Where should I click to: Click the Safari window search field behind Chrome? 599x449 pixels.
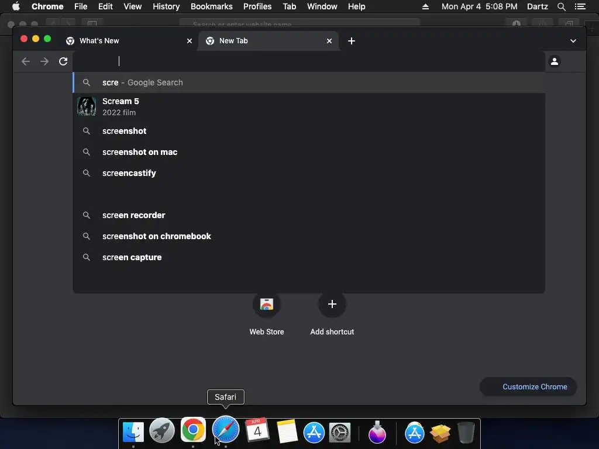(299, 23)
